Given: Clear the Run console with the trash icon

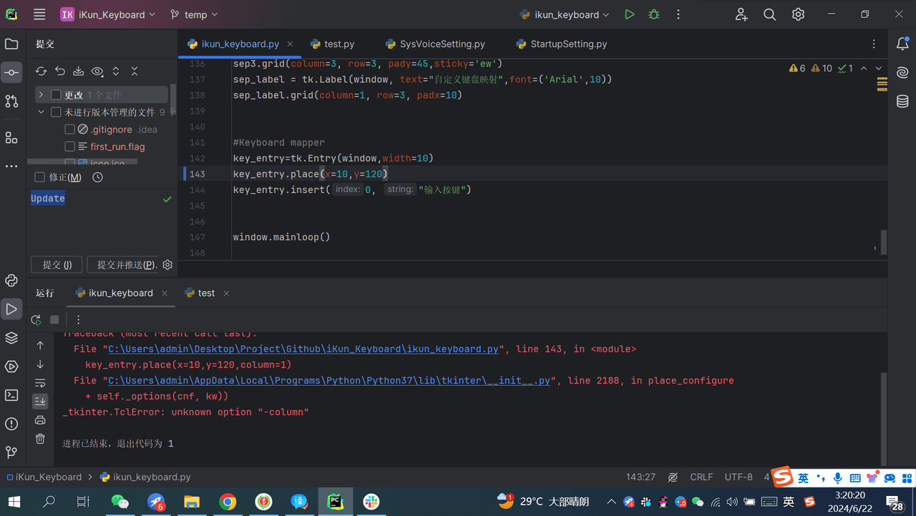Looking at the screenshot, I should point(40,439).
